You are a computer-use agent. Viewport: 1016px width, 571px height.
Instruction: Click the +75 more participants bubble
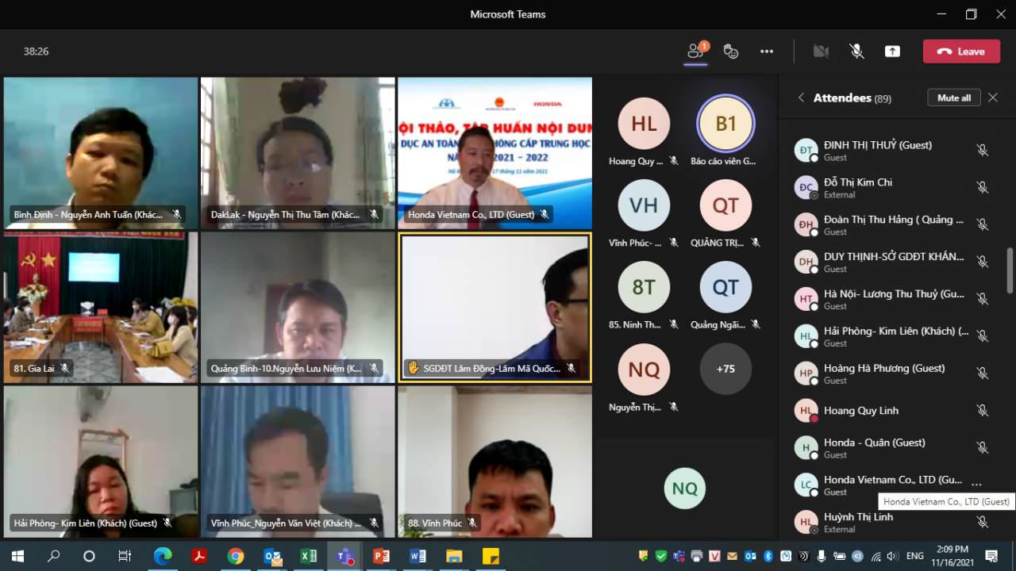tap(725, 369)
